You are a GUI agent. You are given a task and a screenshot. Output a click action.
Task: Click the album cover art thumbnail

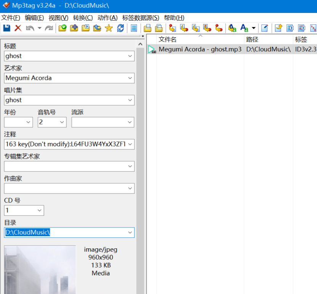(x=40, y=270)
